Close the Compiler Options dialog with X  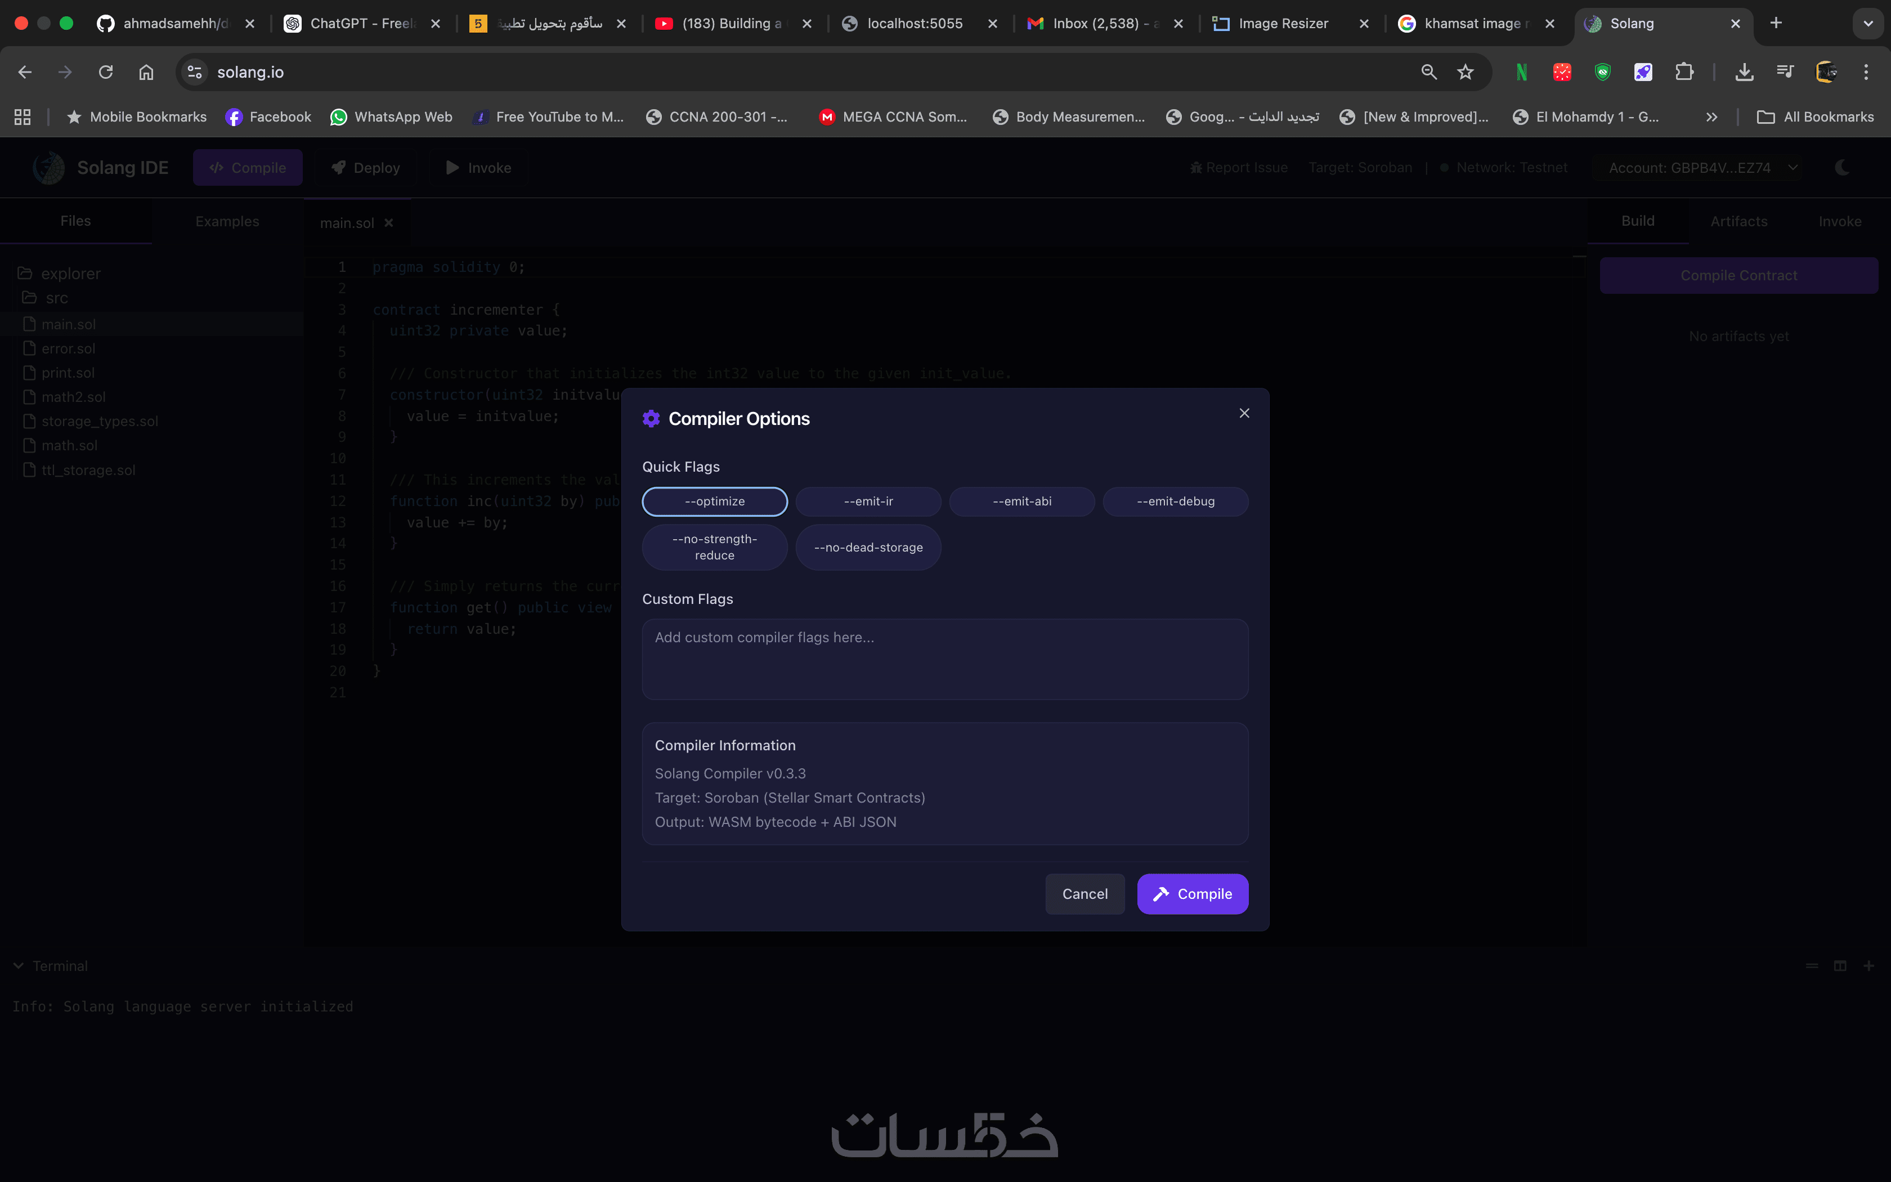tap(1244, 413)
